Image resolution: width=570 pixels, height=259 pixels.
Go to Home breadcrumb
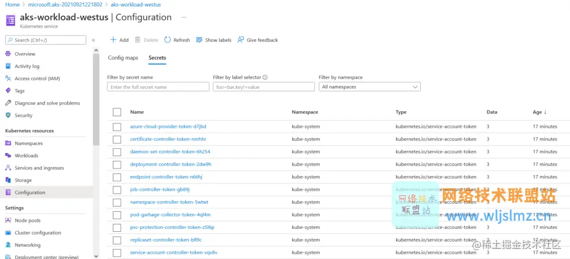pyautogui.click(x=12, y=4)
